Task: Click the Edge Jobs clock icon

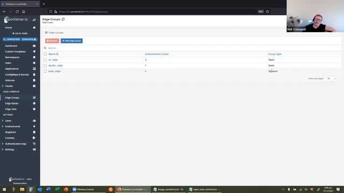Action: click(34, 109)
